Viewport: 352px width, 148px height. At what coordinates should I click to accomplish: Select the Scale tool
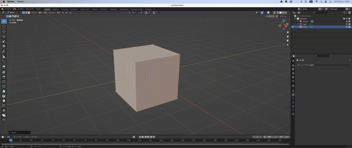4,41
